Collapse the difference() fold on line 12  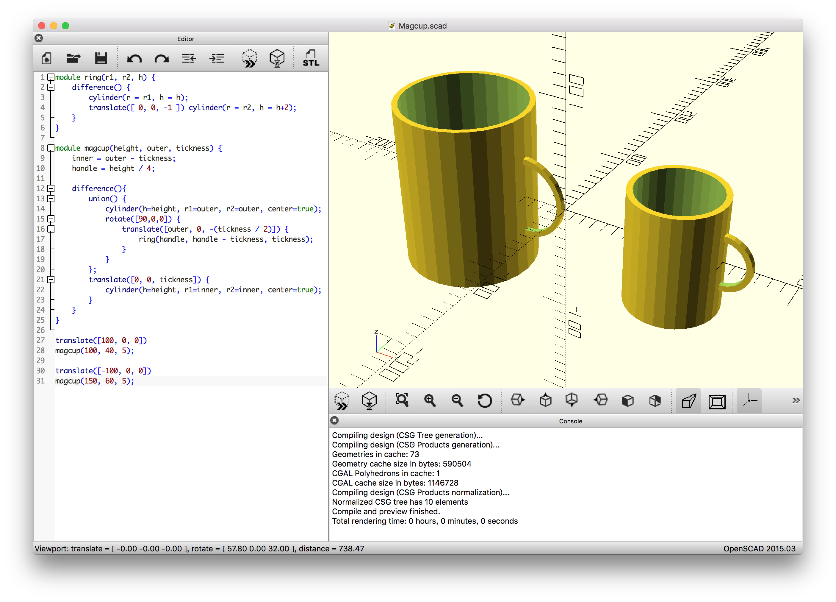[x=51, y=188]
